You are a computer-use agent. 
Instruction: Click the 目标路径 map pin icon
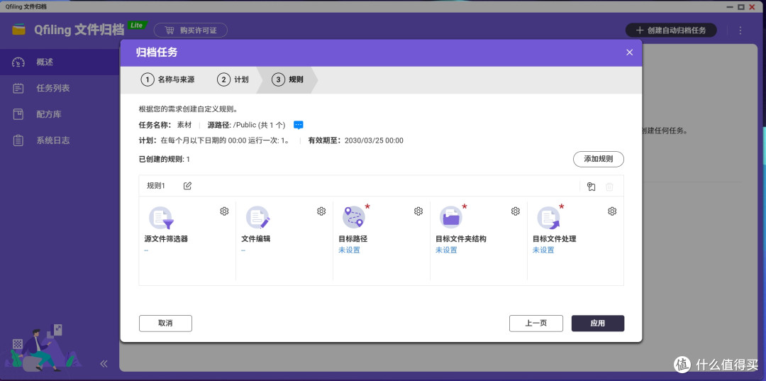pyautogui.click(x=354, y=217)
